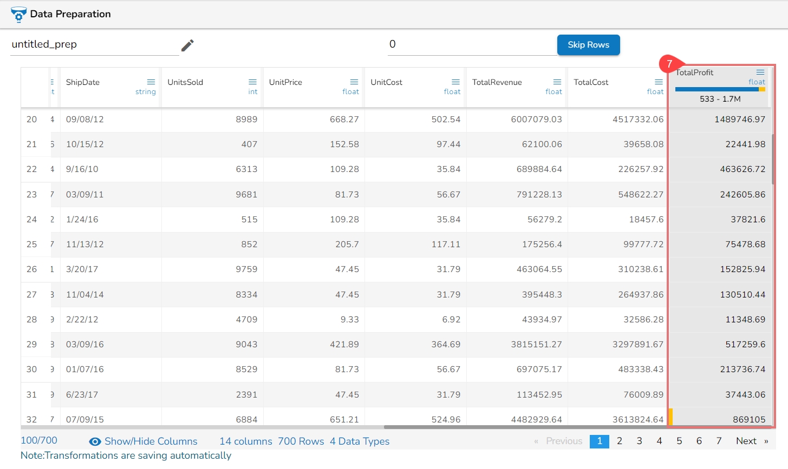Open the TotalProfit column menu icon

(760, 72)
